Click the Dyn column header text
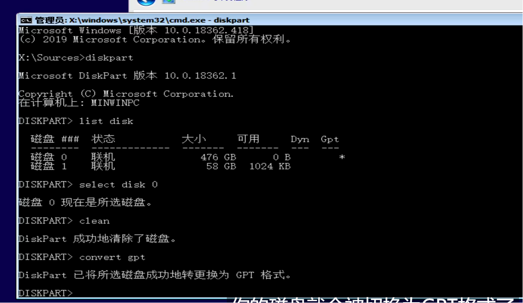Viewport: 523px width, 303px height. click(x=300, y=139)
